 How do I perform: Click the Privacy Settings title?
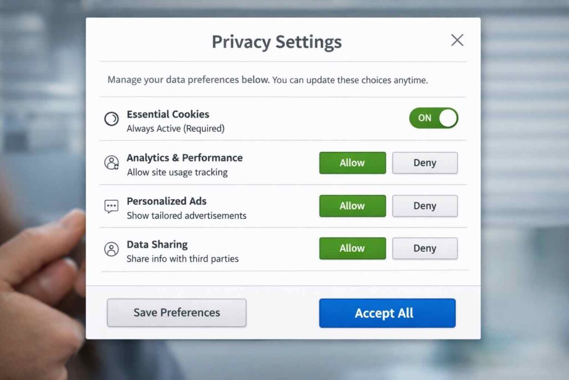tap(276, 41)
